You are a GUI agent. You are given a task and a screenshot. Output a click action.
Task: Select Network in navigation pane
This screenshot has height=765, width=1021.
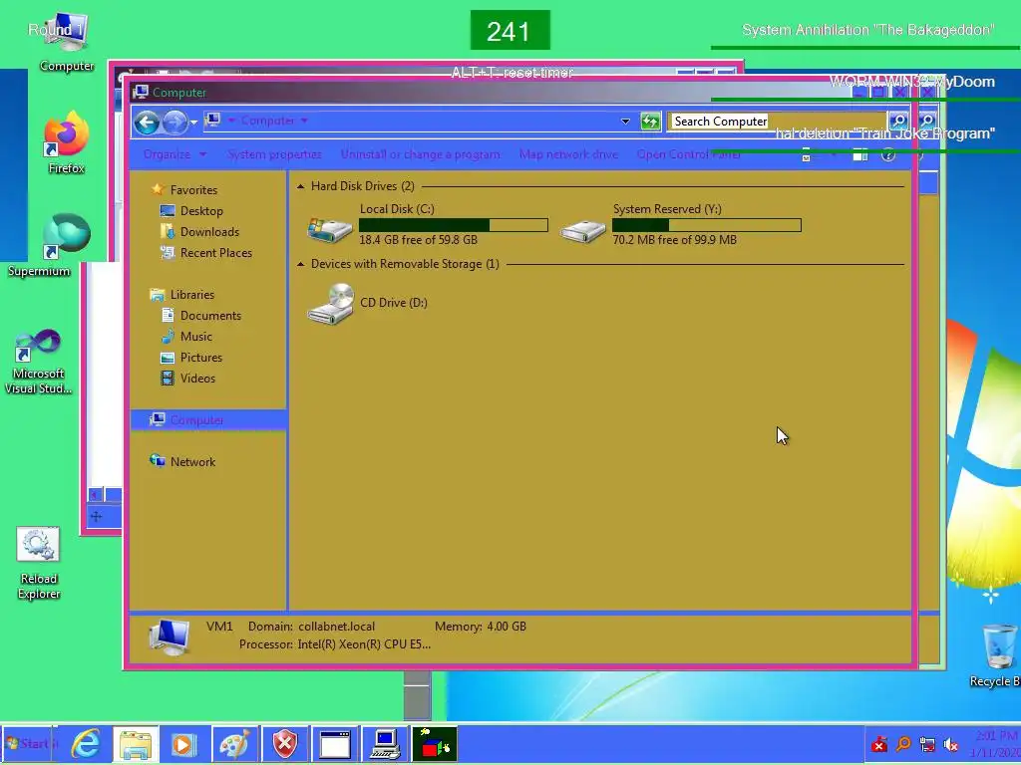tap(192, 462)
